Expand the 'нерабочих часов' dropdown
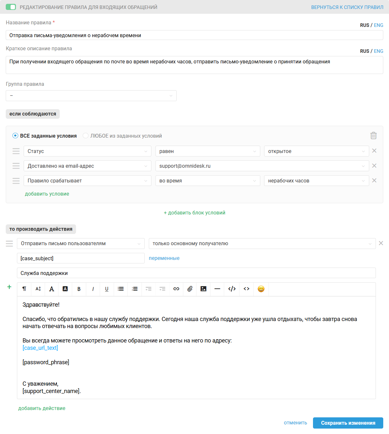389x434 pixels. pos(316,181)
